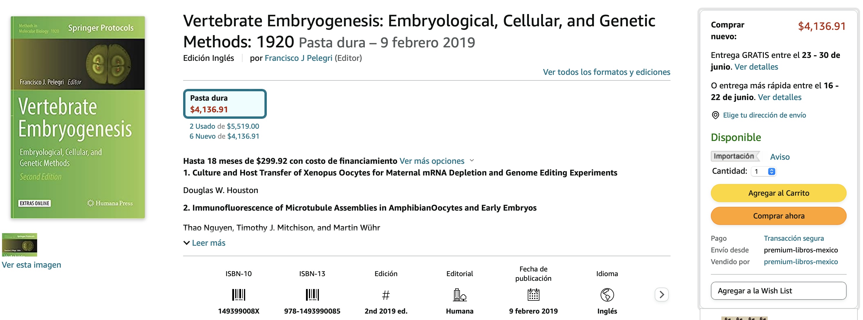863x320 pixels.
Task: Open Ver todos los formatos y ediciones
Action: (x=606, y=72)
